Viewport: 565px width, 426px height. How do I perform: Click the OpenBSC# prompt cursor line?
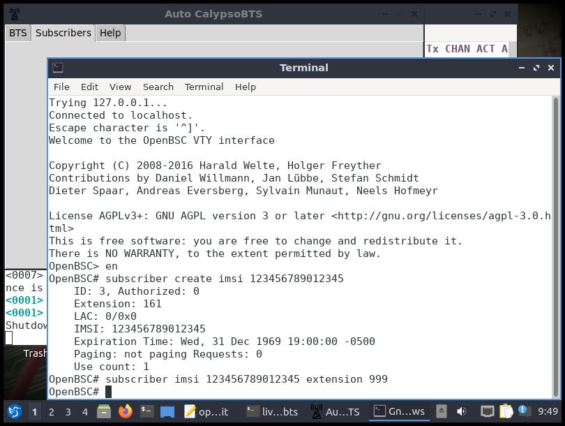(80, 392)
